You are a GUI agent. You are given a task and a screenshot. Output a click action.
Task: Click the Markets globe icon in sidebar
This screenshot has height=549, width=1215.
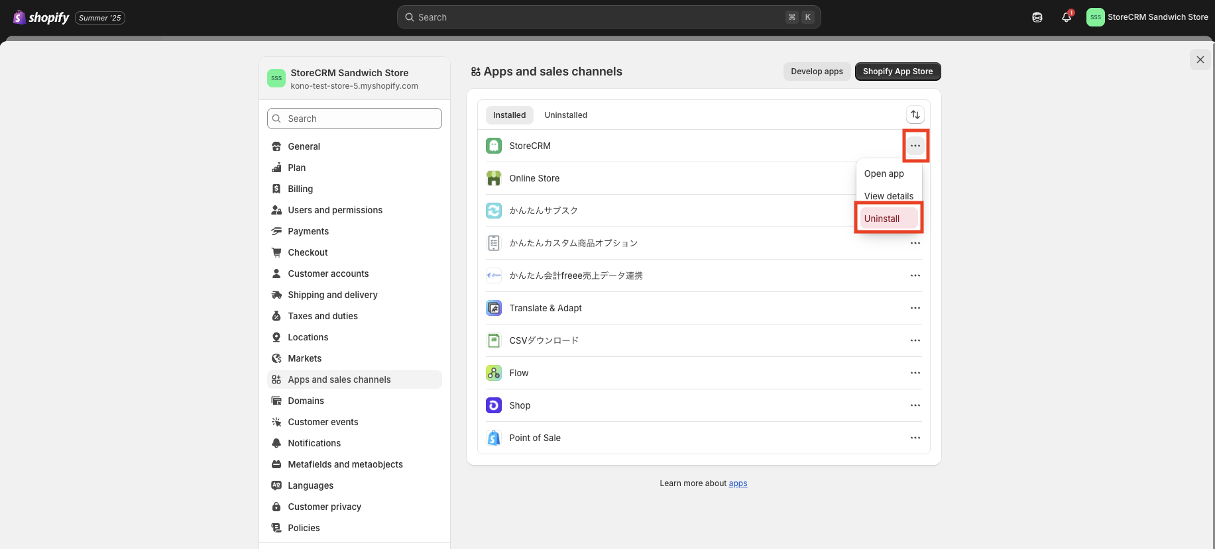(276, 358)
